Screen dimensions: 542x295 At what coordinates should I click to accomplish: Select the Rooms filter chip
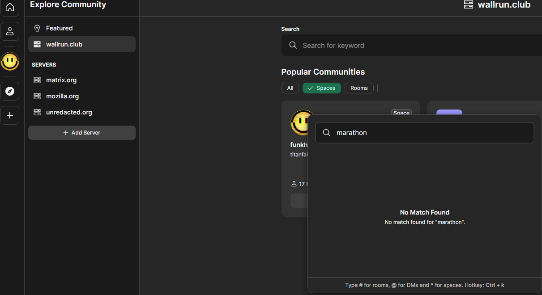(x=359, y=88)
